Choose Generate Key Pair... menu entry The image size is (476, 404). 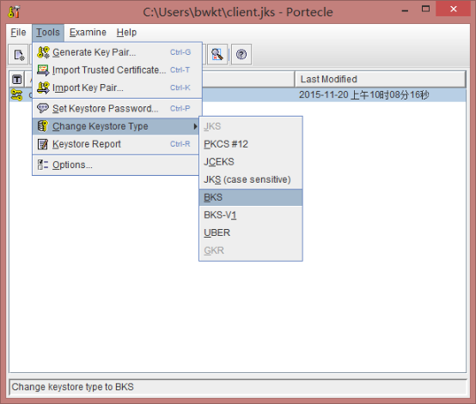[x=117, y=52]
